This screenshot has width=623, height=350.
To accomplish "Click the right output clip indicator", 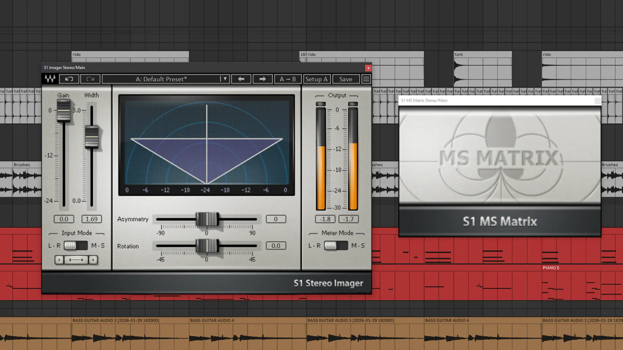I will tap(353, 104).
